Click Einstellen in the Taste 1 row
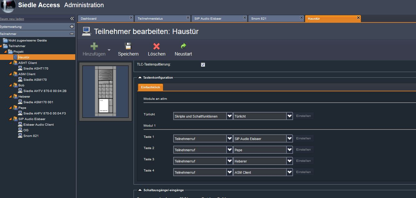416x198 pixels. (303, 138)
